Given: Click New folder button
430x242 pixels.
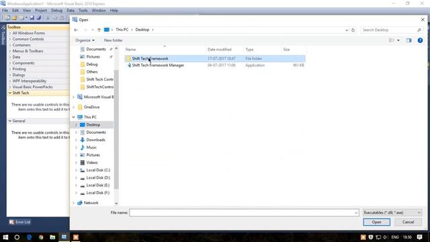Looking at the screenshot, I should coord(114,40).
